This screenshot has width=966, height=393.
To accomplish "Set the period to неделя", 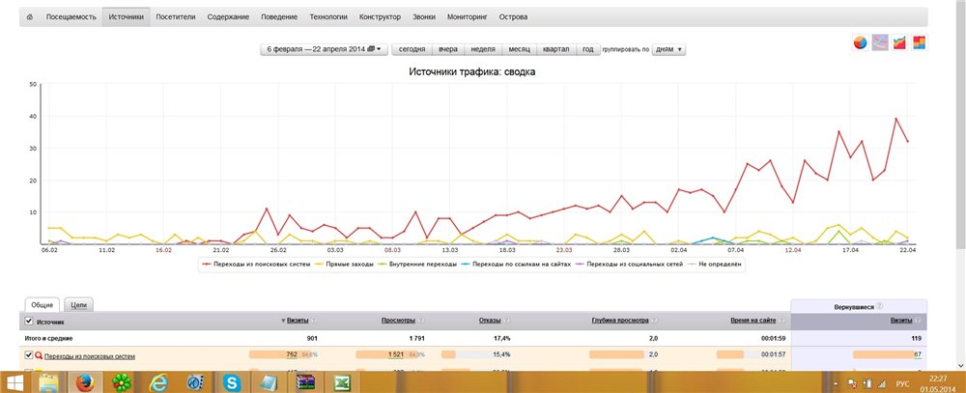I will point(482,48).
